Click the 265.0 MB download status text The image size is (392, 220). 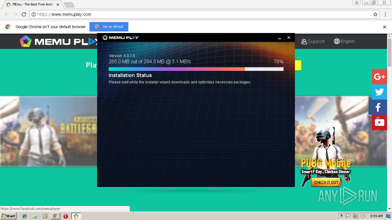[150, 61]
